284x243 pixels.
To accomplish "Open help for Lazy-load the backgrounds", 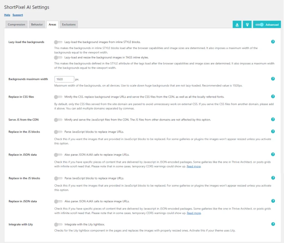I will click(x=273, y=42).
